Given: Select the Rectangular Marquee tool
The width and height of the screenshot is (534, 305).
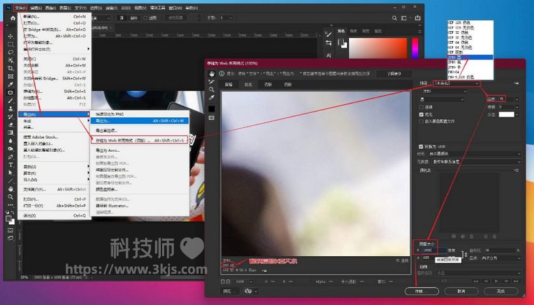Looking at the screenshot, I should pyautogui.click(x=10, y=44).
